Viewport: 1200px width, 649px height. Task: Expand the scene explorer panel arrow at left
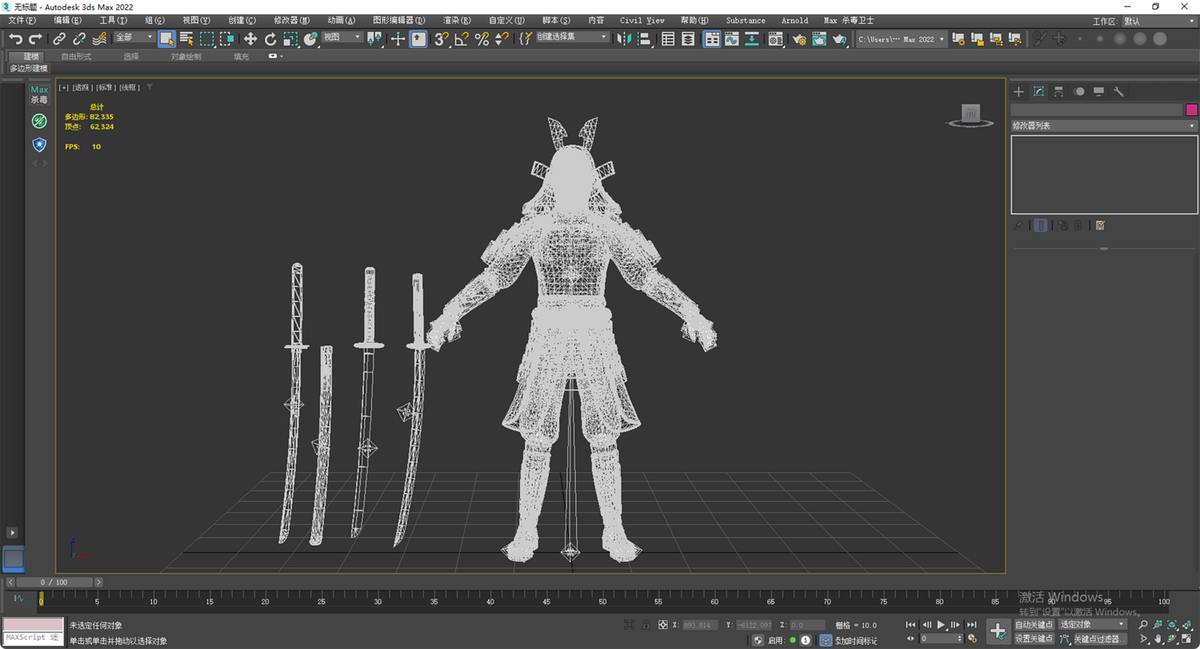[12, 532]
